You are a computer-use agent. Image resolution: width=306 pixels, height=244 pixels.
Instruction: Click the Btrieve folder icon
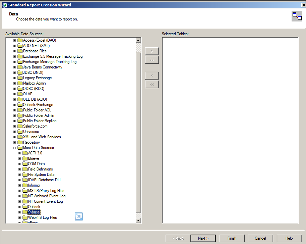coord(25,158)
